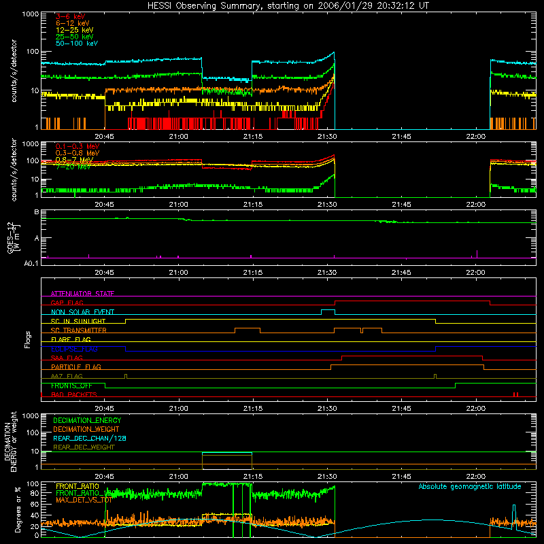This screenshot has width=544, height=544.
Task: Select the ECLIPSE_FLAG label
Action: [74, 349]
